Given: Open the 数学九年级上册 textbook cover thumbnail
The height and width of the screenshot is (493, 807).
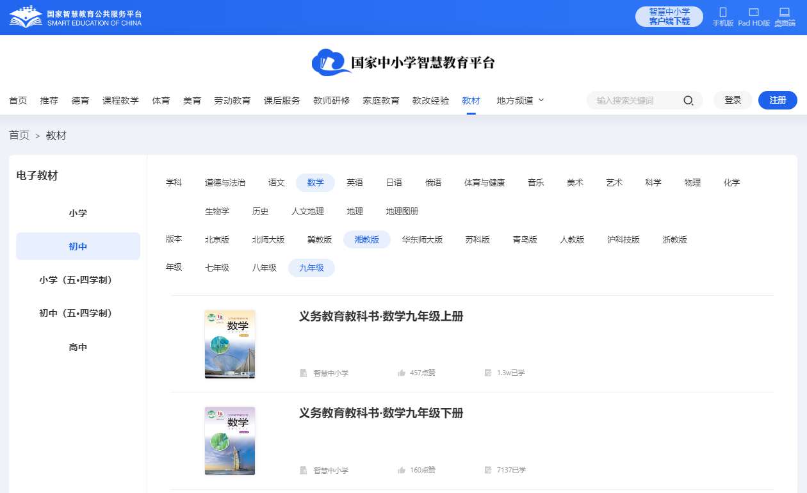Looking at the screenshot, I should pyautogui.click(x=230, y=344).
